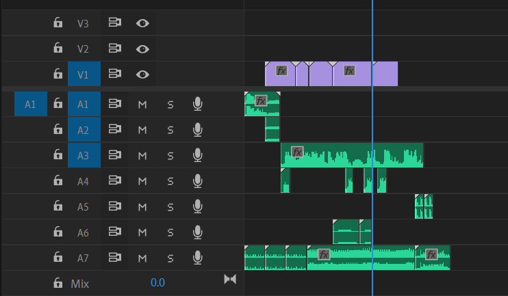This screenshot has height=296, width=508.
Task: Solo audio track A6
Action: [170, 232]
